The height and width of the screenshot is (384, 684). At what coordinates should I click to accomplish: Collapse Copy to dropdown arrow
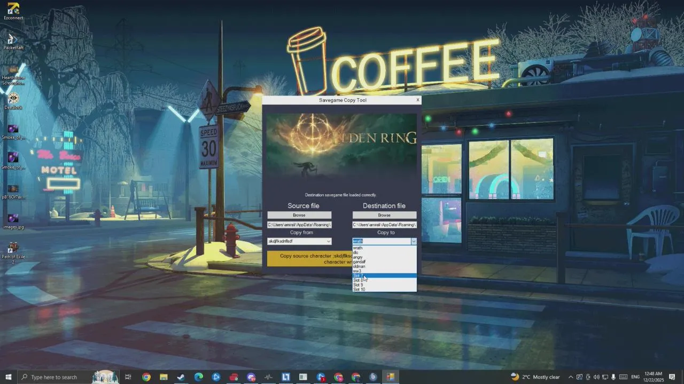click(x=414, y=241)
